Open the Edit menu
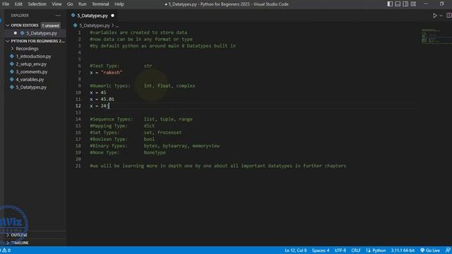 [18, 4]
